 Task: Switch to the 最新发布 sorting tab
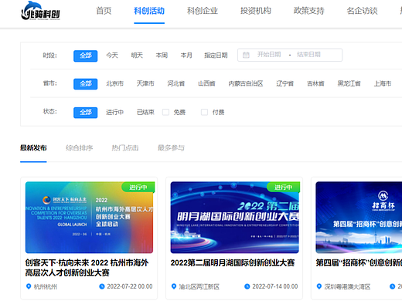tap(33, 148)
